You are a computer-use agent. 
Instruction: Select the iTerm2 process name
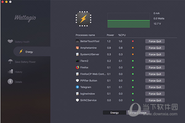click(x=84, y=61)
